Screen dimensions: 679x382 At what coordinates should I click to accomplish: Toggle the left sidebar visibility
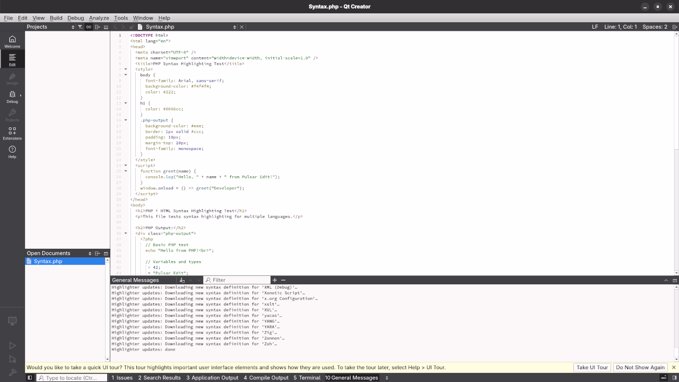click(x=30, y=378)
